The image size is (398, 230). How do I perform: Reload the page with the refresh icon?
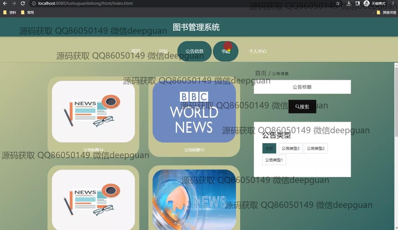tap(23, 4)
